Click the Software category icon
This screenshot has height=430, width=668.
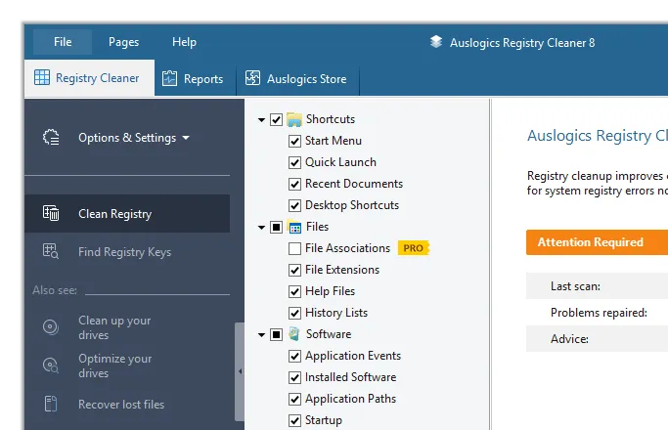pos(294,334)
